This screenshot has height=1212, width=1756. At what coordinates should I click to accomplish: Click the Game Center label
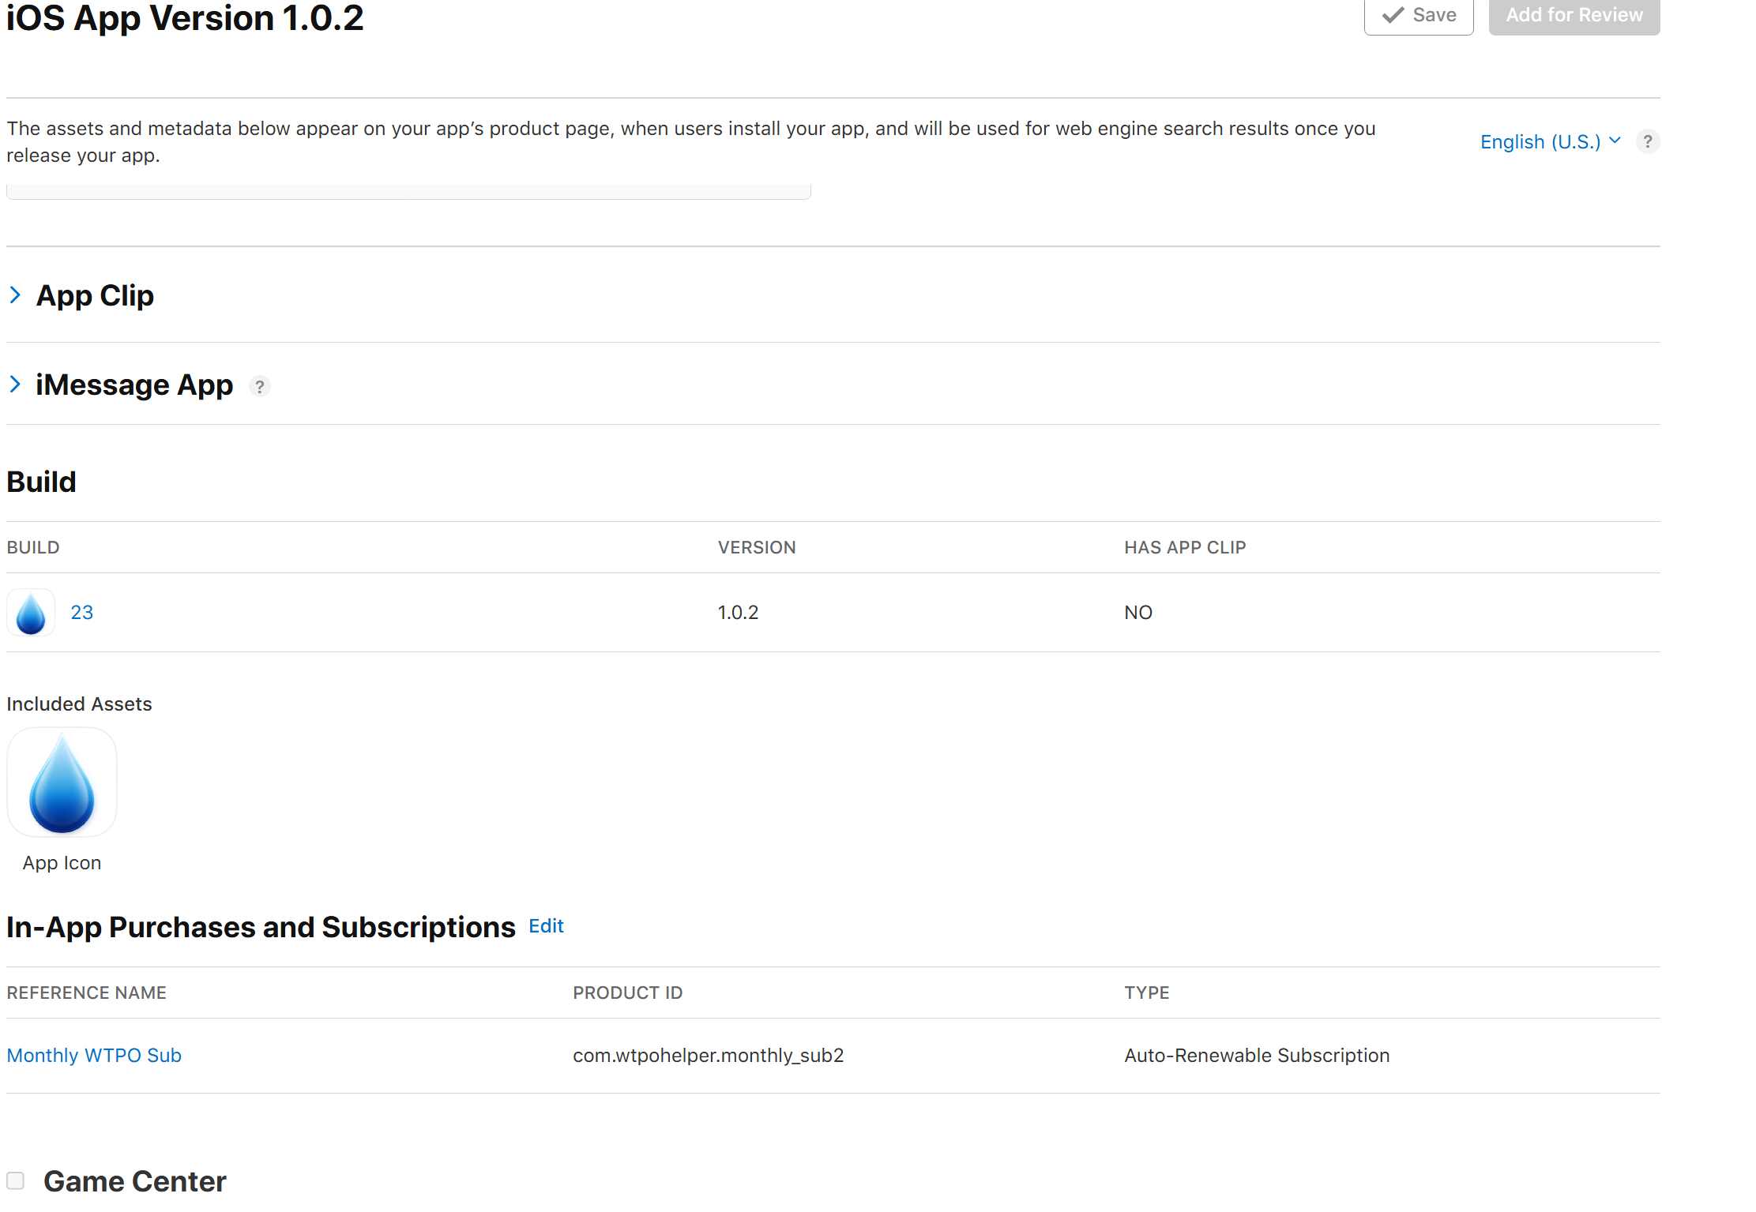pyautogui.click(x=134, y=1181)
